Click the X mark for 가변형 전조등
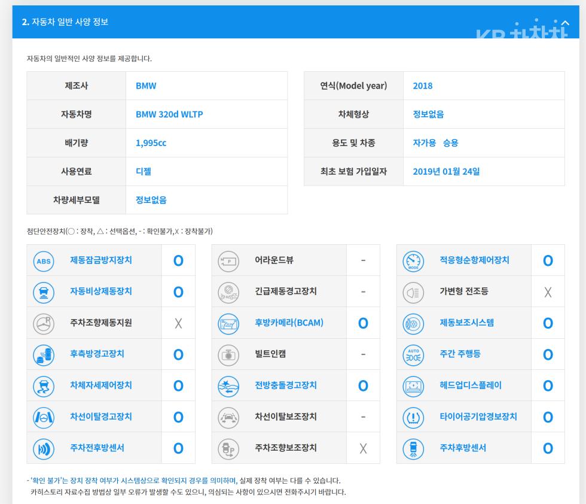This screenshot has width=586, height=504. [548, 292]
